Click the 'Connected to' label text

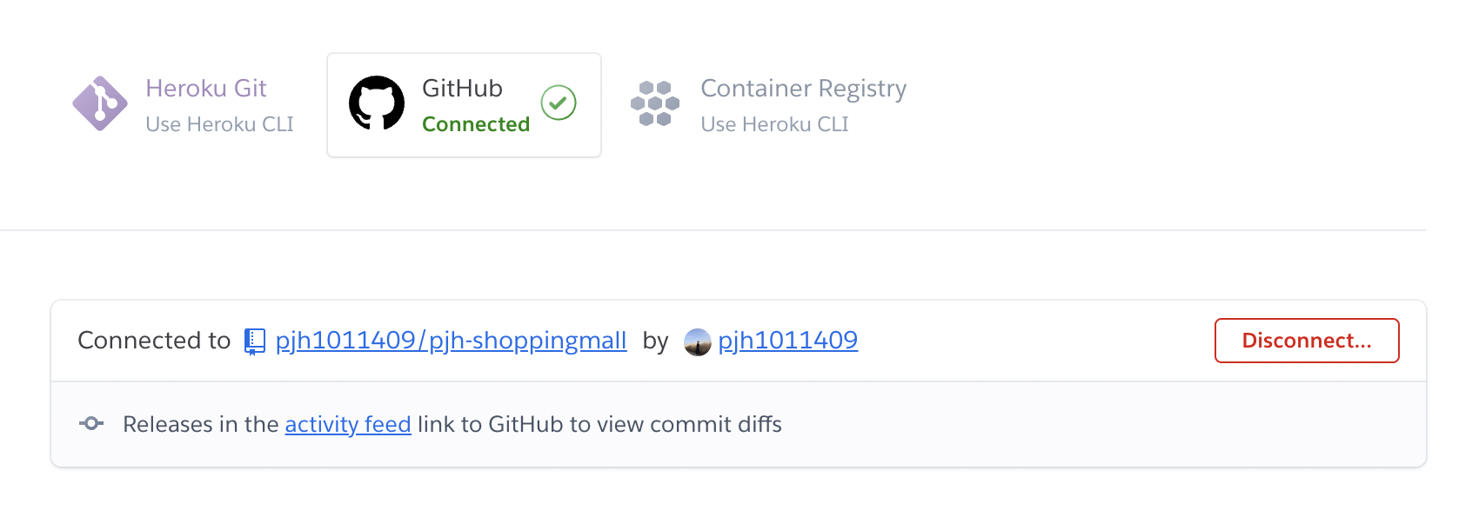pos(154,340)
